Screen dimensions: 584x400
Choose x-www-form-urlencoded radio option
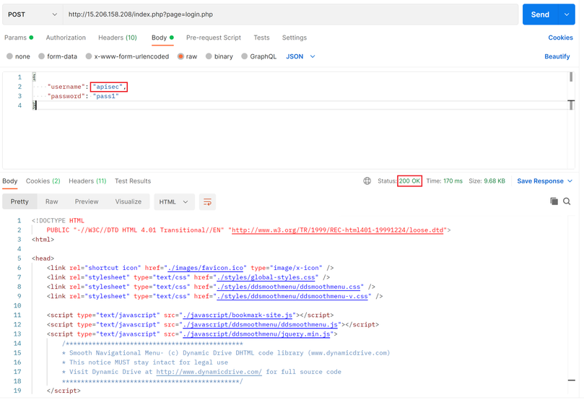pyautogui.click(x=89, y=56)
